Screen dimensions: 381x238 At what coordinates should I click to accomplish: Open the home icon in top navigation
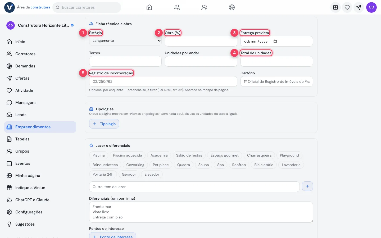click(149, 7)
